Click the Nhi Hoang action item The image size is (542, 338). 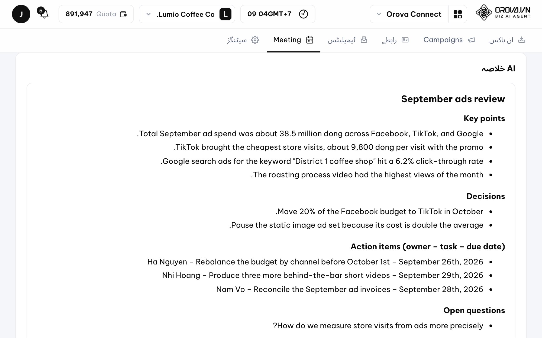tap(322, 275)
